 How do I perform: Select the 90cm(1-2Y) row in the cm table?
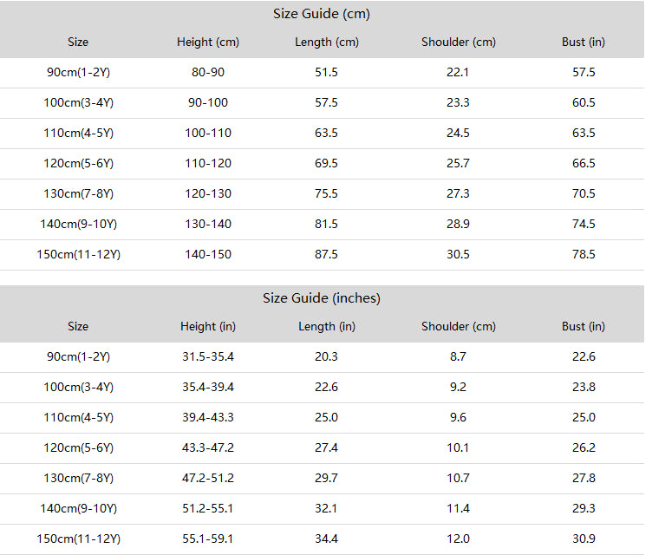[x=323, y=73]
